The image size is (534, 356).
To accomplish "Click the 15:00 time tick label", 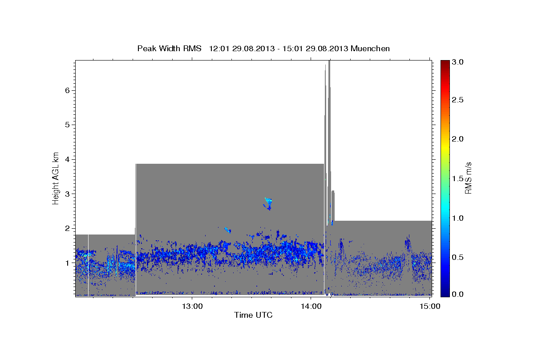I will (430, 306).
